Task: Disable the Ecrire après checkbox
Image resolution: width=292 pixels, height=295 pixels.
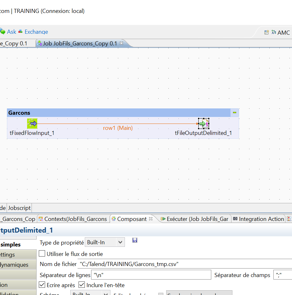Action: pos(42,285)
